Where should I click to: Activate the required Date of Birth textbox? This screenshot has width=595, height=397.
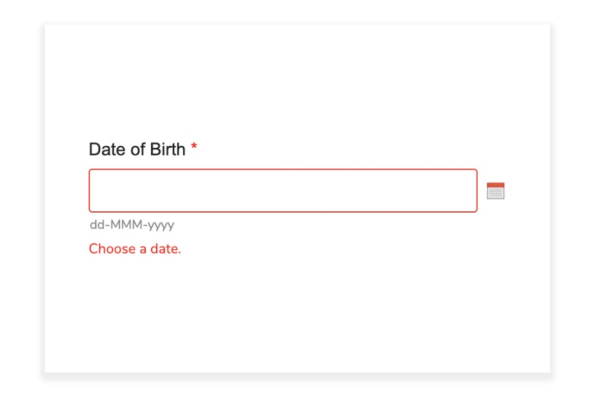pos(283,191)
